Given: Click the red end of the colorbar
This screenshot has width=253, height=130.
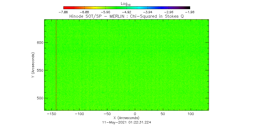Looking at the screenshot, I should 65,8.
